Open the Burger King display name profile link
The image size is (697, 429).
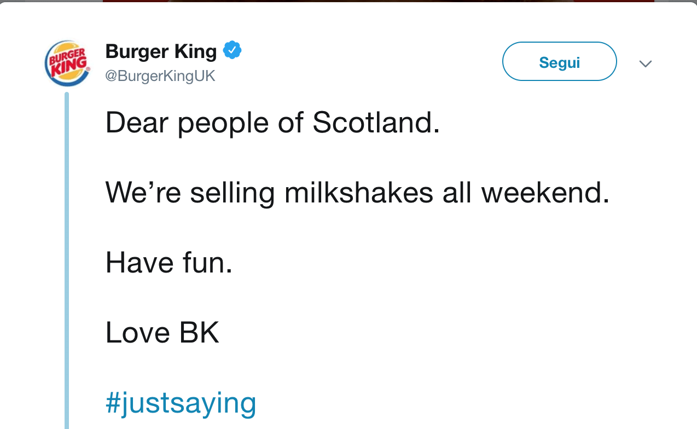[161, 51]
